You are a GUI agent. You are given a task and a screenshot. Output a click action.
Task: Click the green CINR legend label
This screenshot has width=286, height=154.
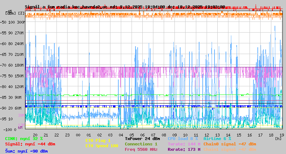coord(24,139)
